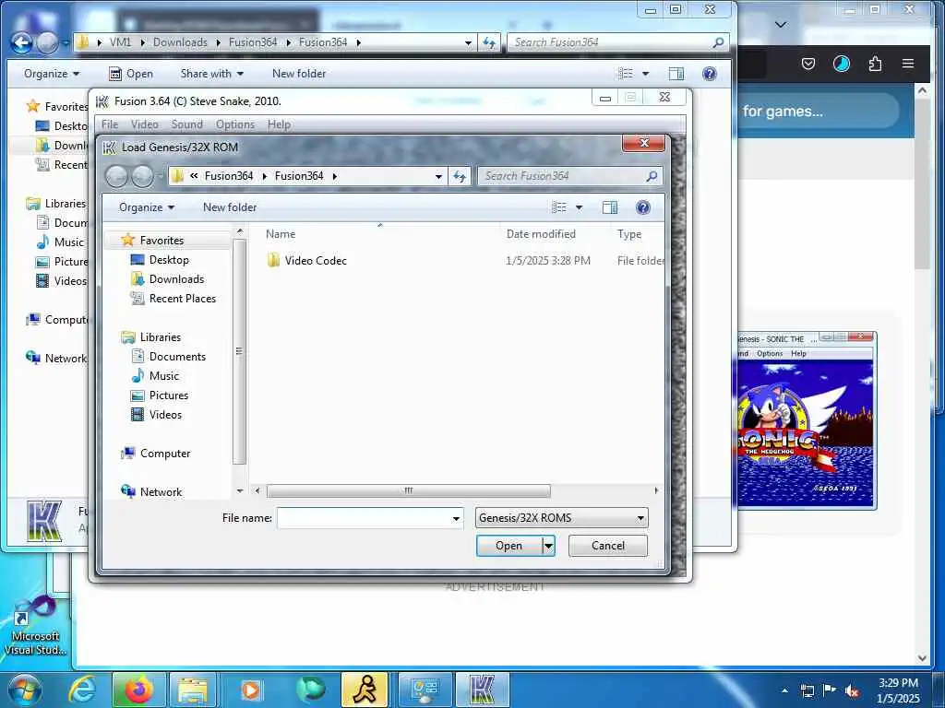Screen dimensions: 945x708
Task: Switch to Firefox on the taskbar
Action: click(138, 690)
